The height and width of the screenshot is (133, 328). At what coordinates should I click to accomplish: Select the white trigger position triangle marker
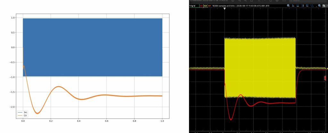point(225,9)
